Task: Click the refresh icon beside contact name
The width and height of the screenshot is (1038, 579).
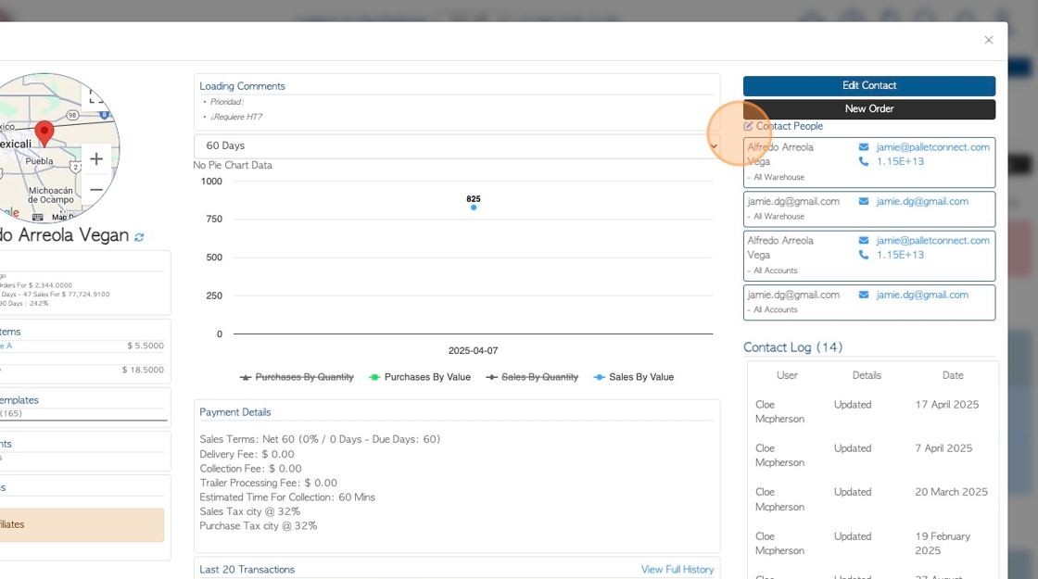Action: click(x=139, y=237)
